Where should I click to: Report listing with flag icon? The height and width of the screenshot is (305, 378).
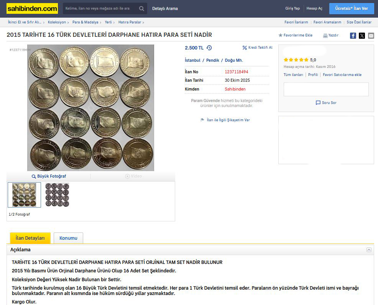click(x=202, y=120)
